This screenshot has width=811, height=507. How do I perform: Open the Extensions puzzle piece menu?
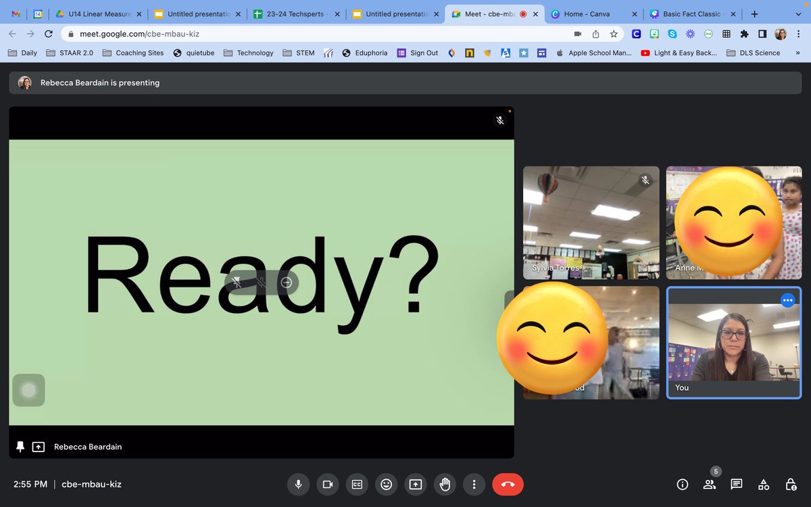coord(744,34)
